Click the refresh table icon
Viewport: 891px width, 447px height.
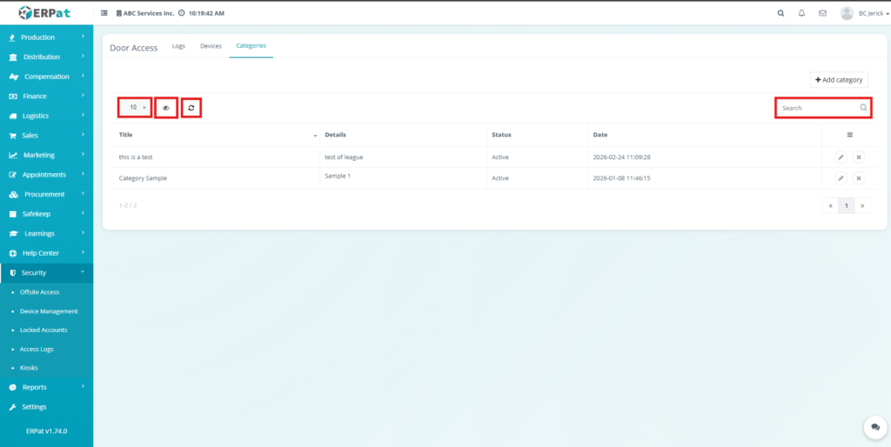pyautogui.click(x=191, y=108)
